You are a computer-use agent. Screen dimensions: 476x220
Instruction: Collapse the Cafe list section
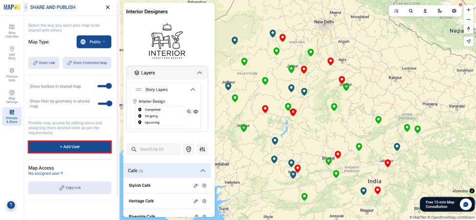pyautogui.click(x=203, y=171)
